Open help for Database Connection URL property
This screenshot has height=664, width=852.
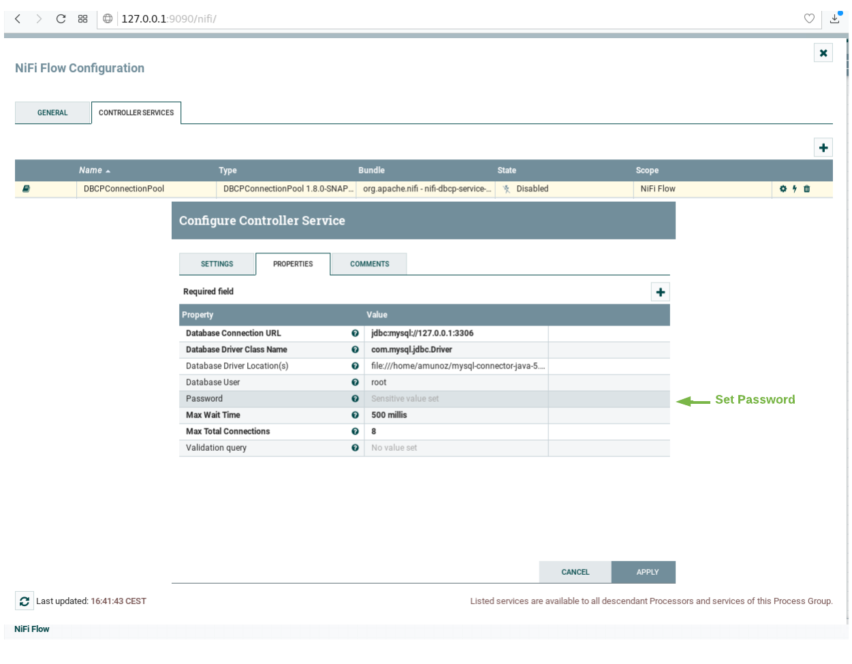[355, 334]
